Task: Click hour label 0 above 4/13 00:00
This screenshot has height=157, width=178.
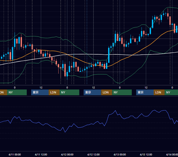Action: coord(120,88)
